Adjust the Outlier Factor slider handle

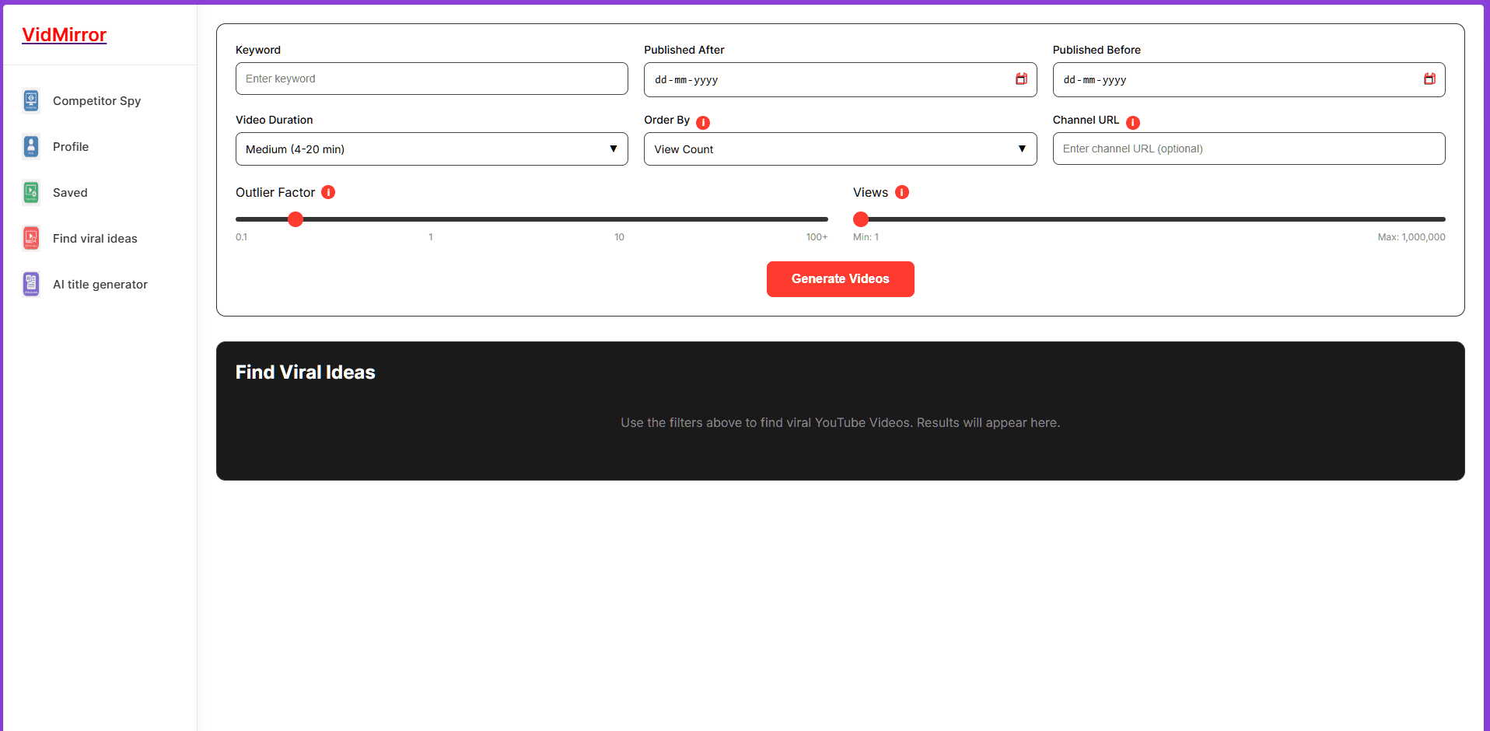(x=295, y=219)
